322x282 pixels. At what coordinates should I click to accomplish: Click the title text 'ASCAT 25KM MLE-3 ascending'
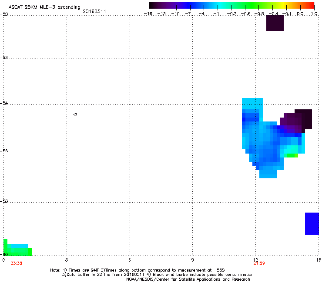pos(44,7)
